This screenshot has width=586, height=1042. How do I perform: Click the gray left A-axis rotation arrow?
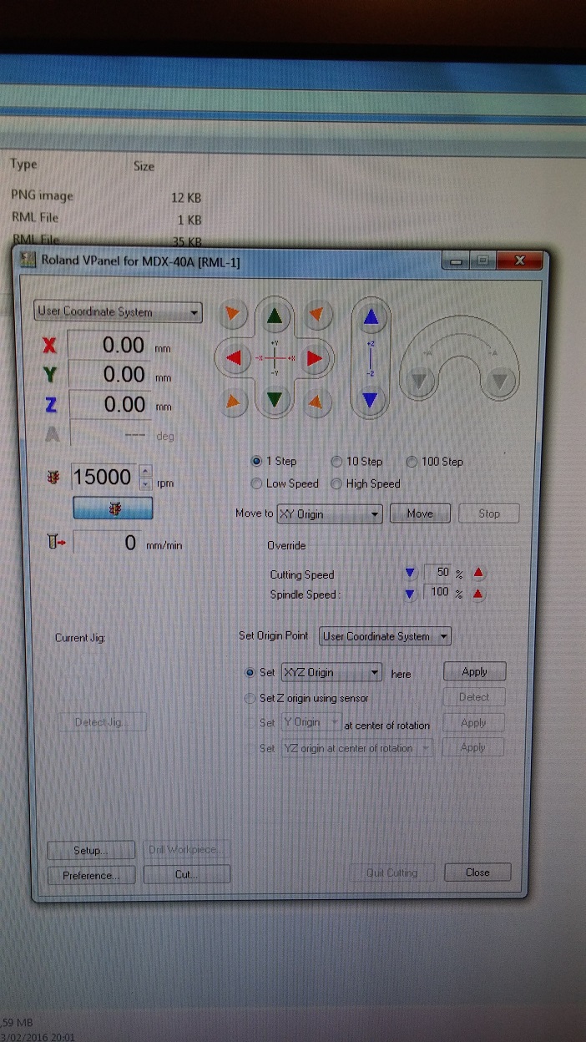pyautogui.click(x=421, y=382)
